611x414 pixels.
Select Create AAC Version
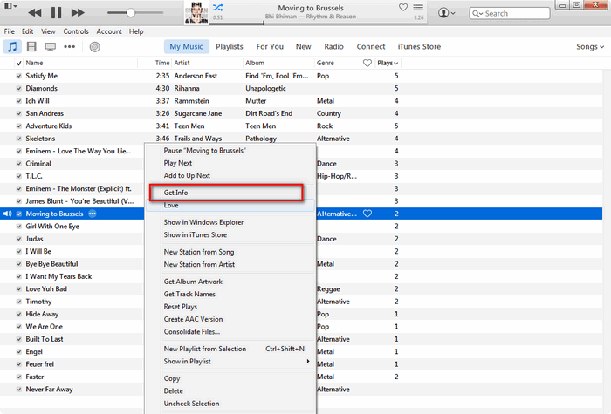click(230, 319)
